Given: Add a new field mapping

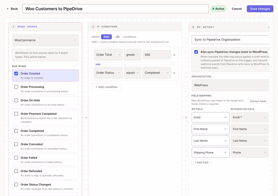Looking at the screenshot, I should [x=201, y=163].
